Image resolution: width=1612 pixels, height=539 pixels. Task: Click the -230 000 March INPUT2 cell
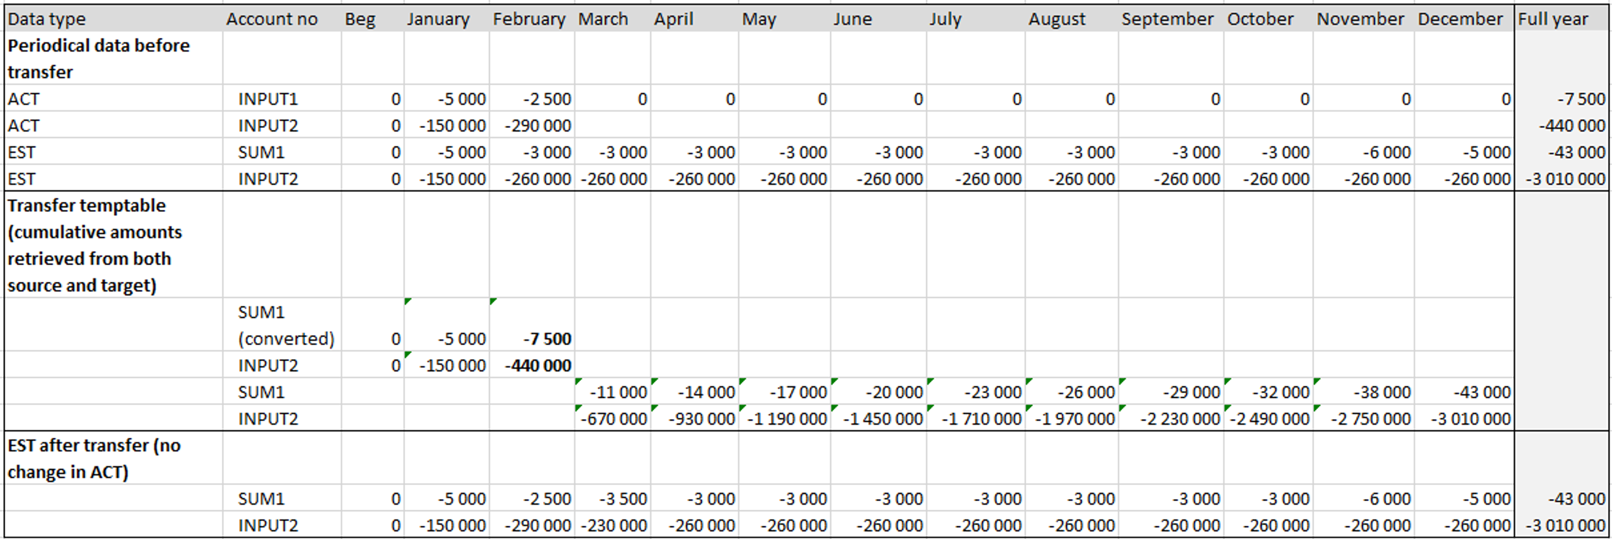(613, 525)
